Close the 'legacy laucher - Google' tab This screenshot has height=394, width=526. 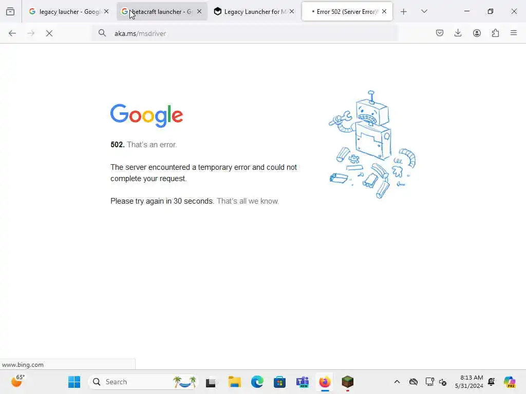pyautogui.click(x=106, y=11)
